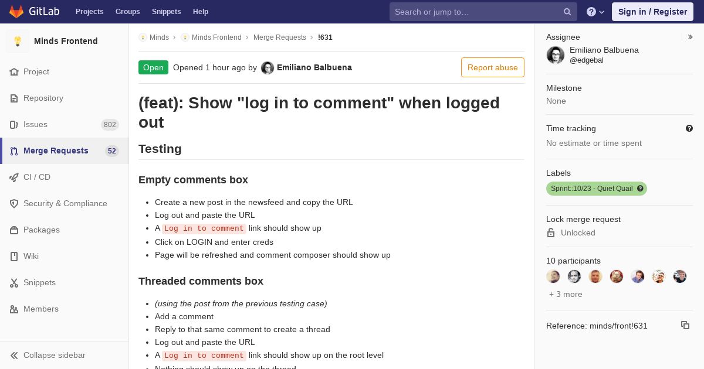Open the Snippets scissors icon in sidebar
Screen dimensions: 704x369
point(14,283)
